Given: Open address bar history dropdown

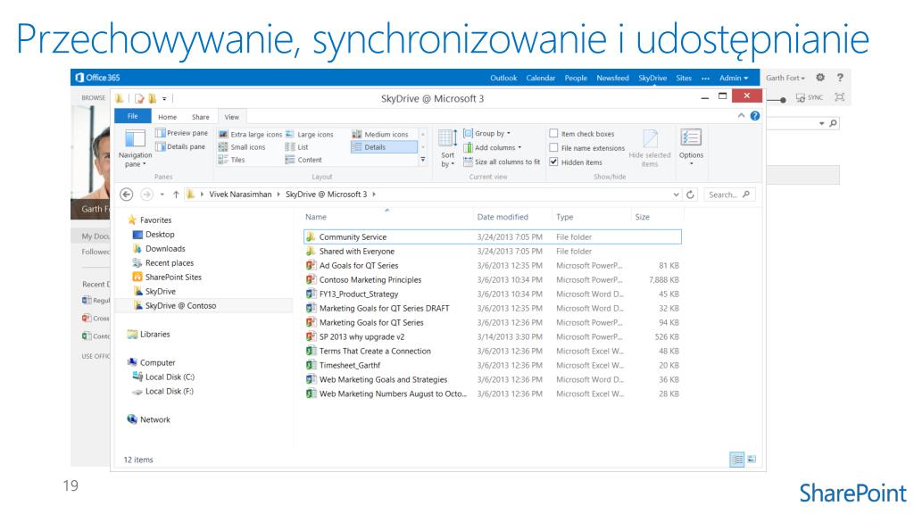Looking at the screenshot, I should coord(676,195).
